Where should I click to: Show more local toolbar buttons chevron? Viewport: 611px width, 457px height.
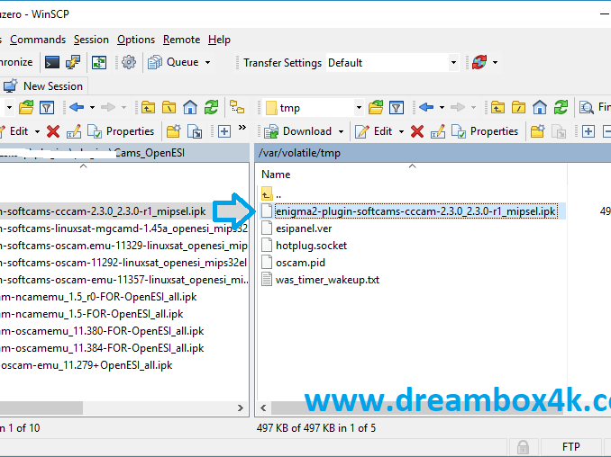point(242,127)
